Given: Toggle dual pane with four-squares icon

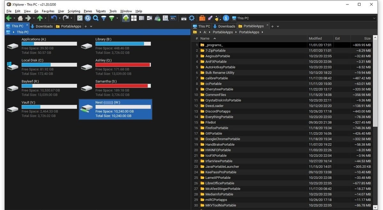Looking at the screenshot, I should tap(134, 18).
